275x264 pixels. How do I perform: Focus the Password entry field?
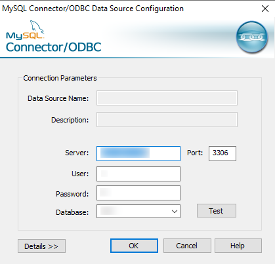click(x=138, y=193)
